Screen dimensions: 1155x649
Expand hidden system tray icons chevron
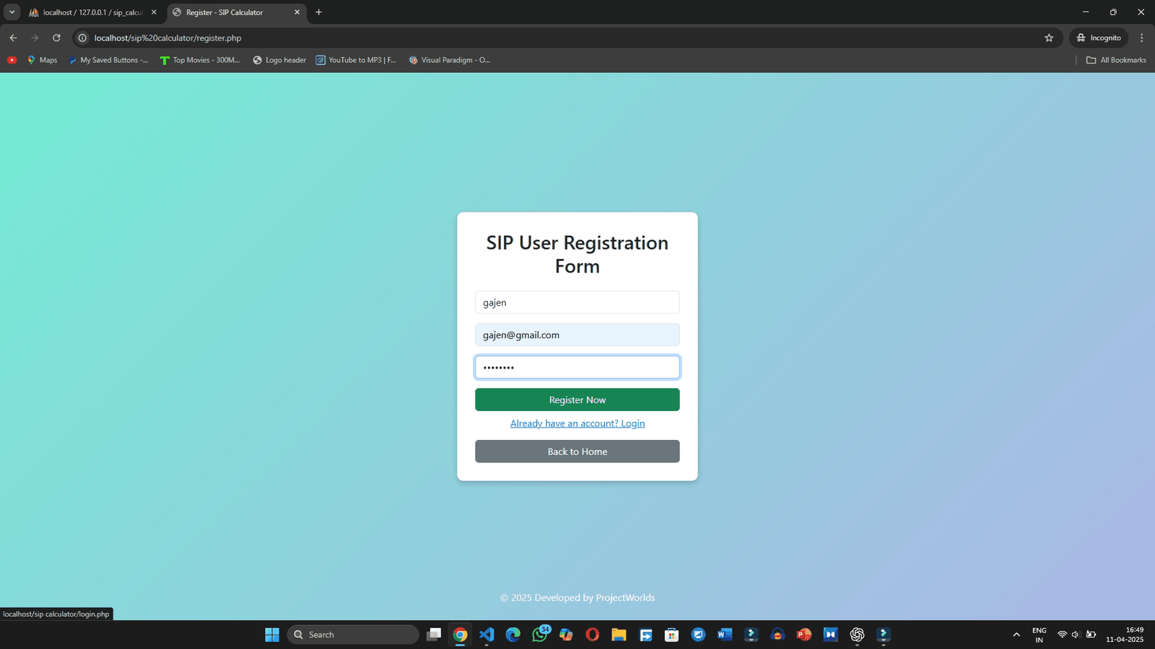tap(1016, 635)
